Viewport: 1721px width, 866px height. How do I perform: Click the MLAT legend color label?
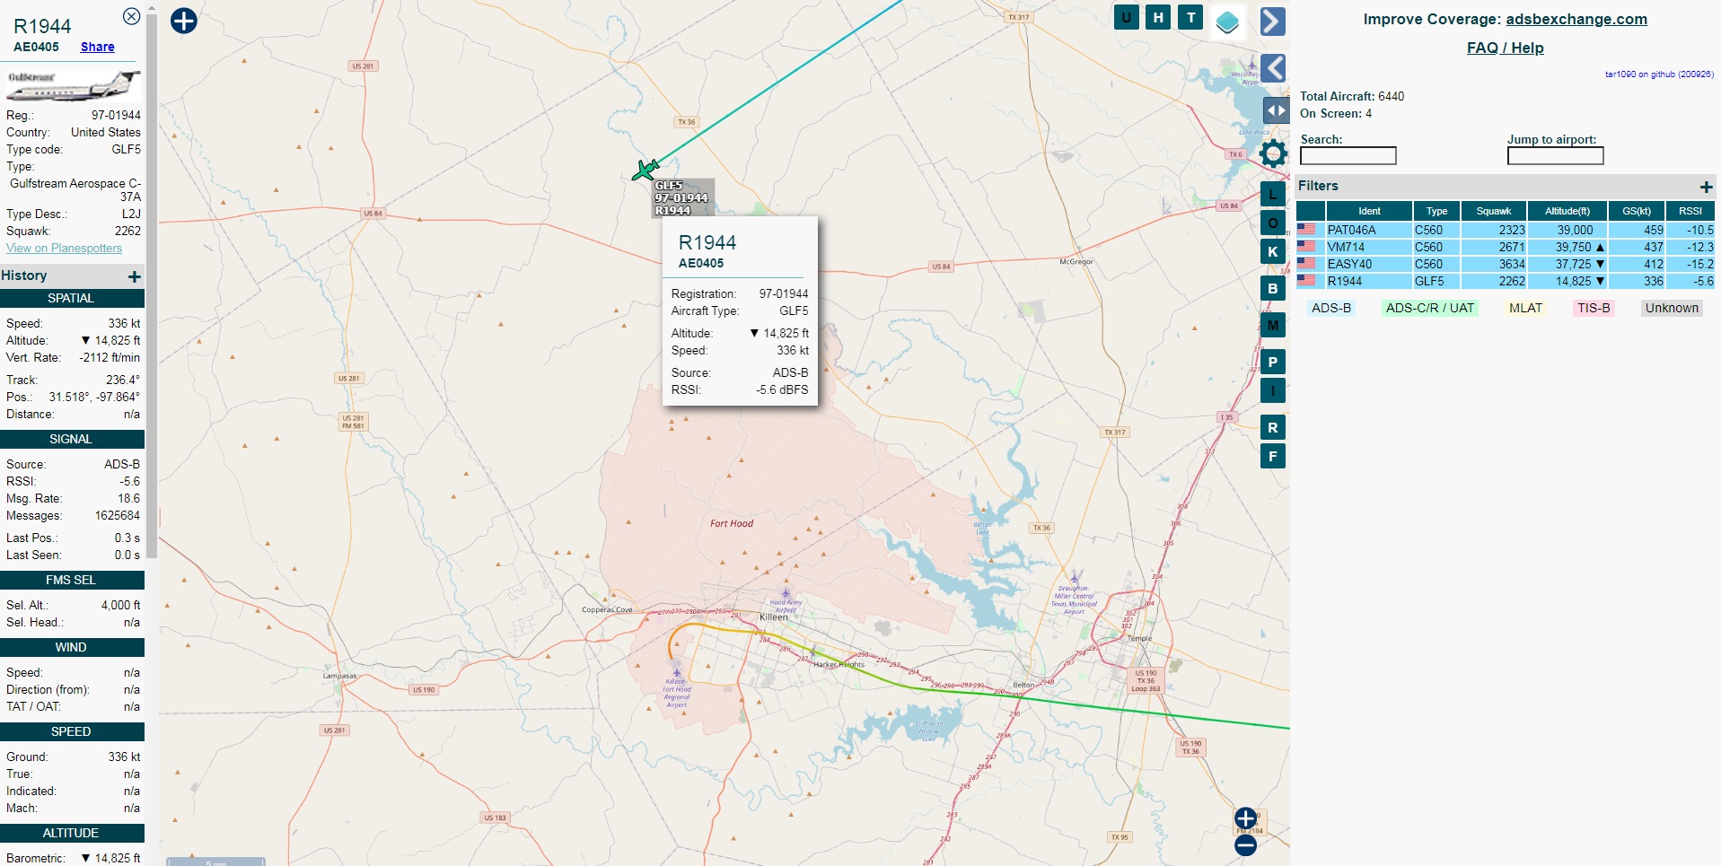coord(1525,308)
